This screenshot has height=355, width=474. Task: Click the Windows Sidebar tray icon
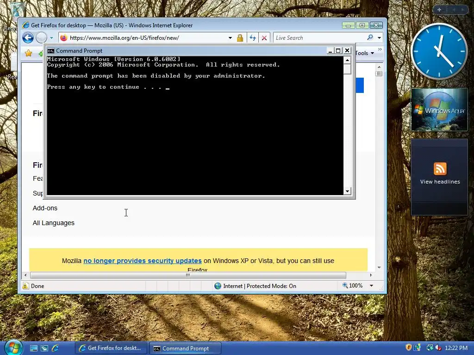point(418,348)
